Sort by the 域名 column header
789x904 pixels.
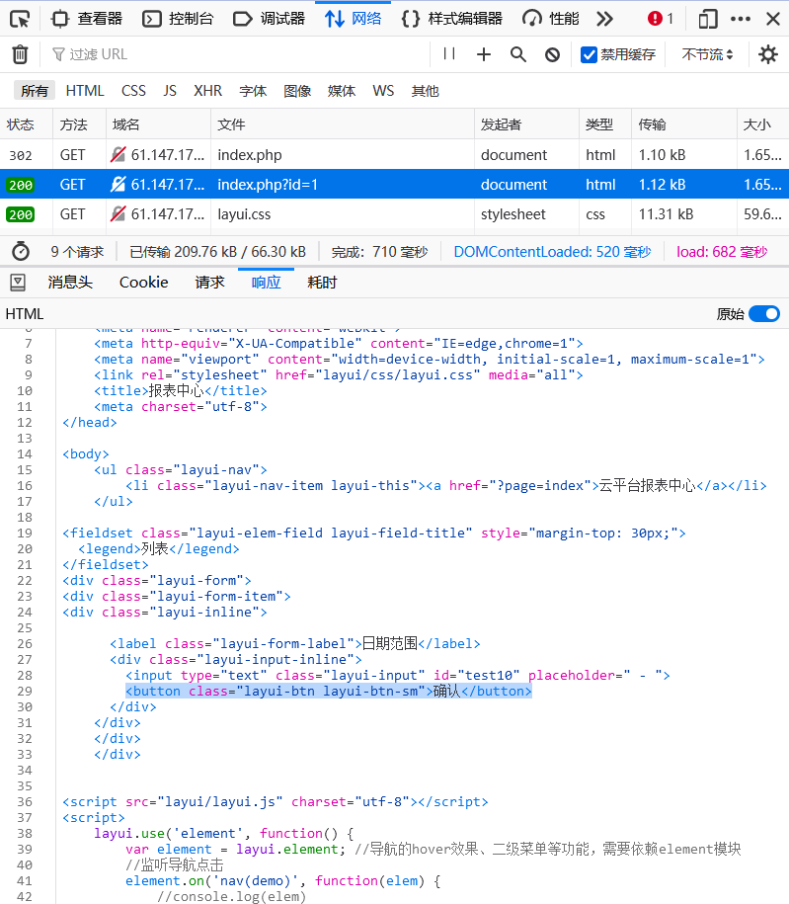[x=159, y=124]
